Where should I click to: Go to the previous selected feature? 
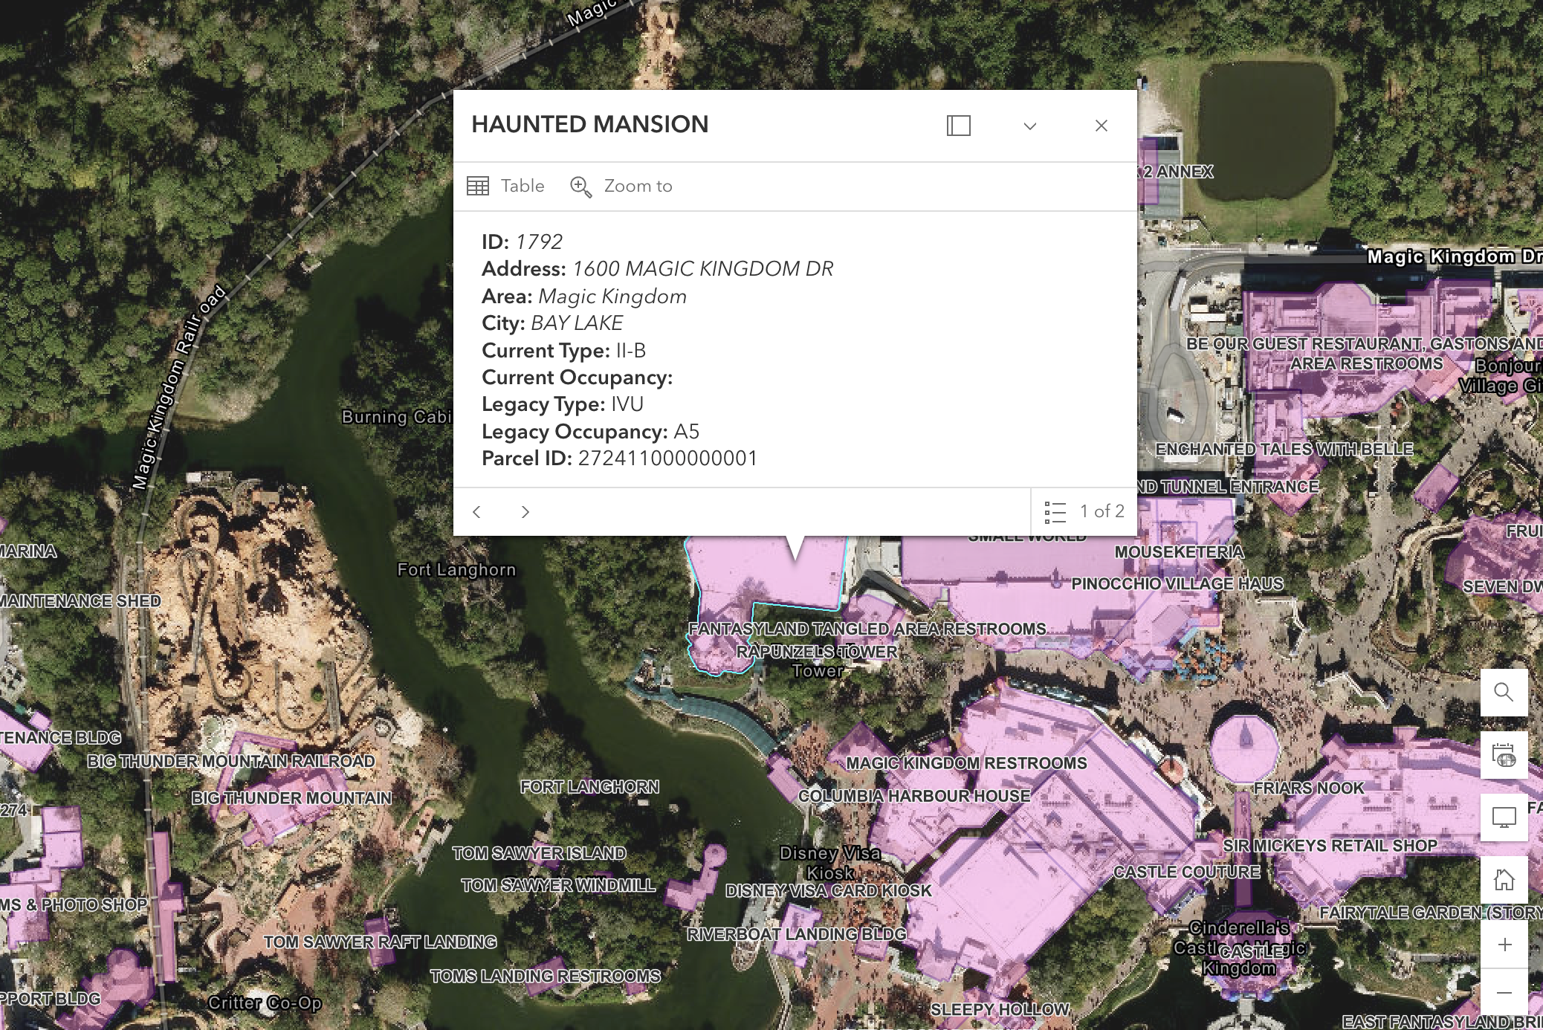477,511
